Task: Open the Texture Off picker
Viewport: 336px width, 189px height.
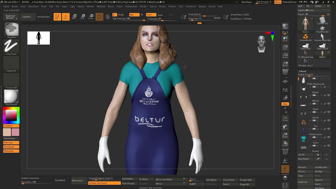Action: [x=11, y=81]
